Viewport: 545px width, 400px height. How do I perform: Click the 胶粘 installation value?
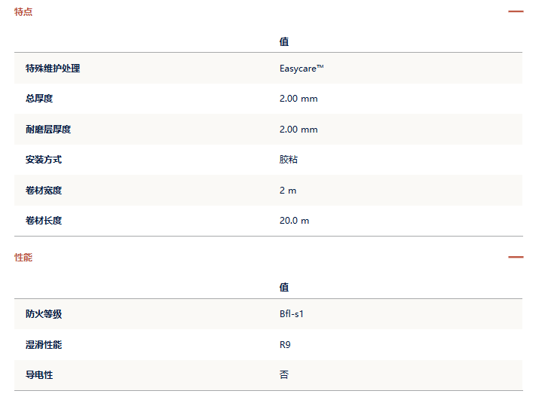point(289,160)
